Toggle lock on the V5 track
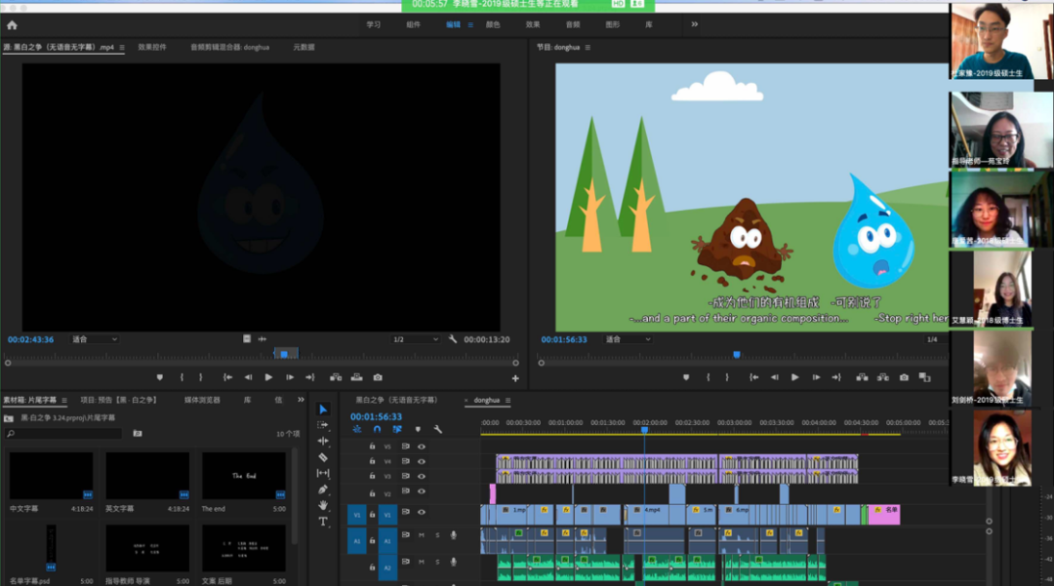 coord(372,447)
